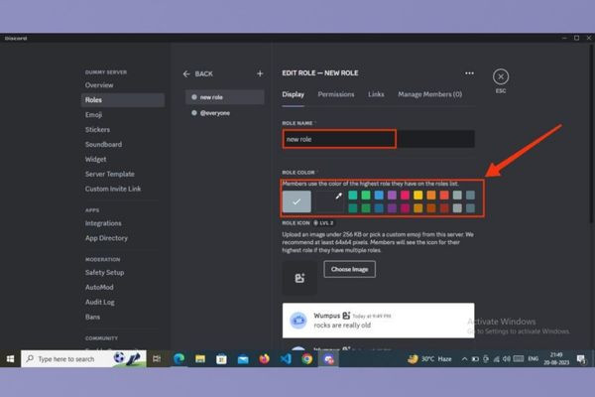This screenshot has width=595, height=397.
Task: Open Visual Studio Code from taskbar
Action: (286, 358)
